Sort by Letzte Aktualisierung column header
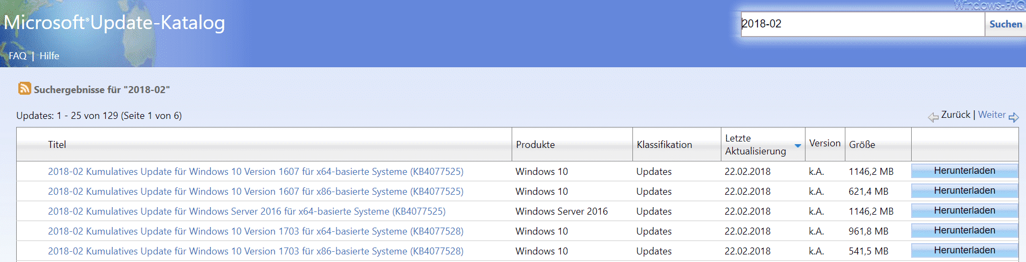Viewport: 1026px width, 262px height. [755, 145]
